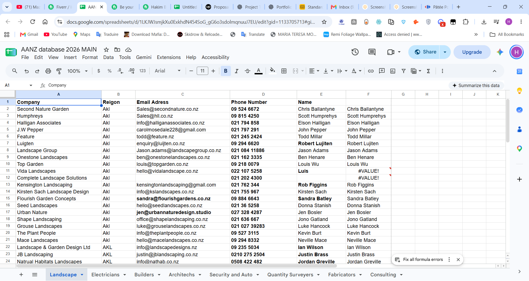529x281 pixels.
Task: Expand the Name box dropdown arrow
Action: click(31, 85)
